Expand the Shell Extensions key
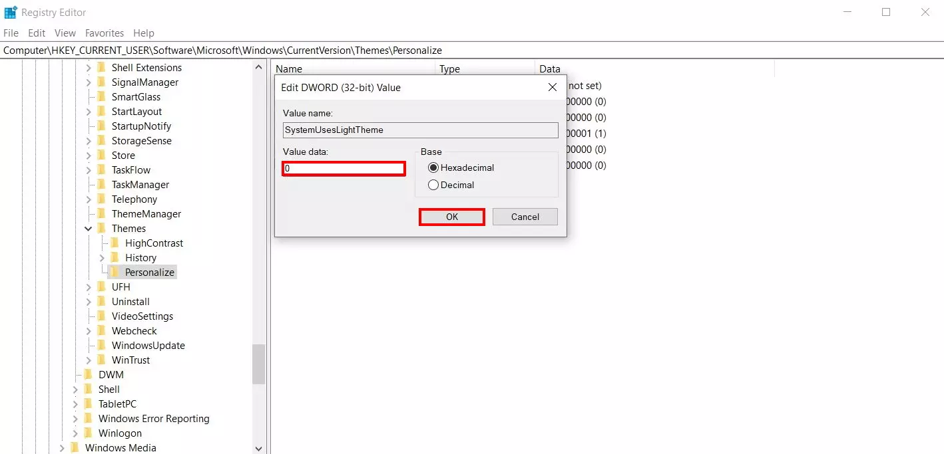 89,68
